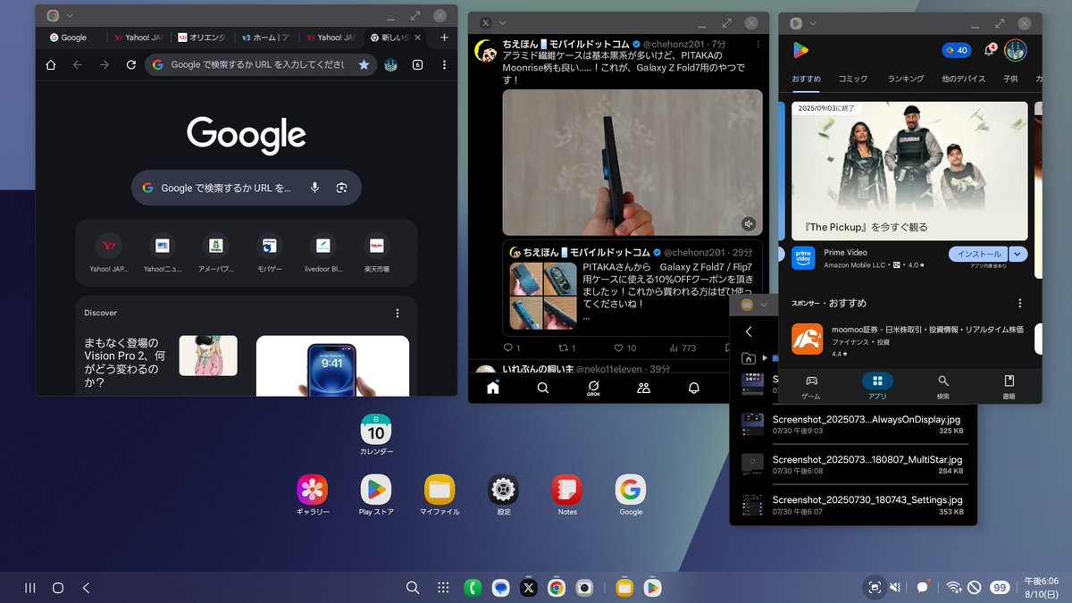Open X notifications bell
This screenshot has height=603, width=1072.
coord(694,388)
